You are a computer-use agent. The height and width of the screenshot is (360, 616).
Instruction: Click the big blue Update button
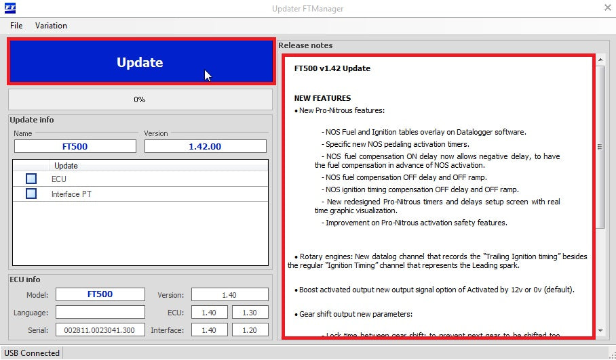[141, 62]
